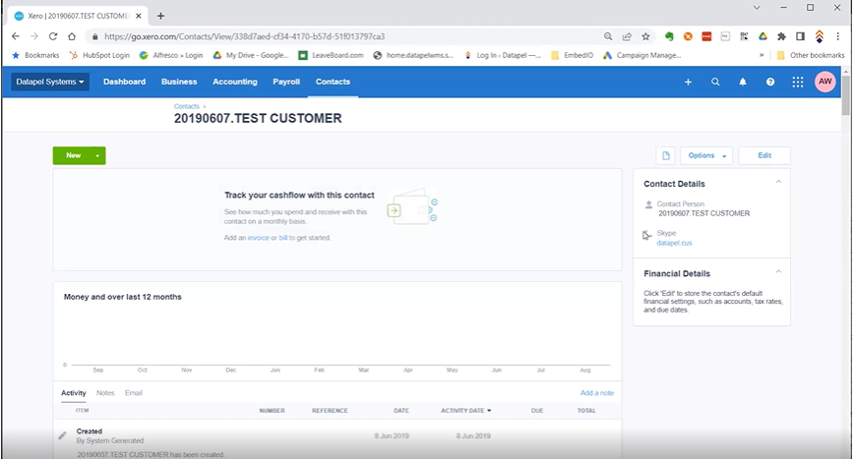The height and width of the screenshot is (459, 855).
Task: Click the share page icon in address bar
Action: [x=627, y=36]
